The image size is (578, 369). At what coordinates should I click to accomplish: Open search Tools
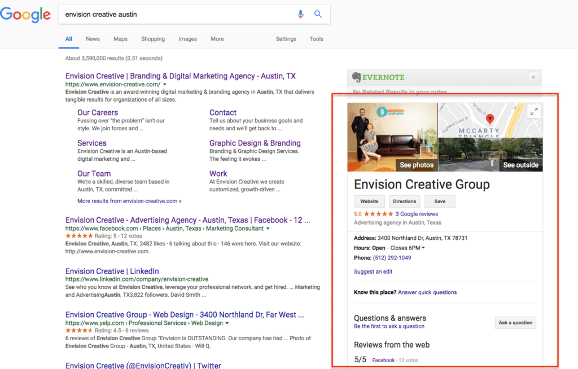point(316,39)
